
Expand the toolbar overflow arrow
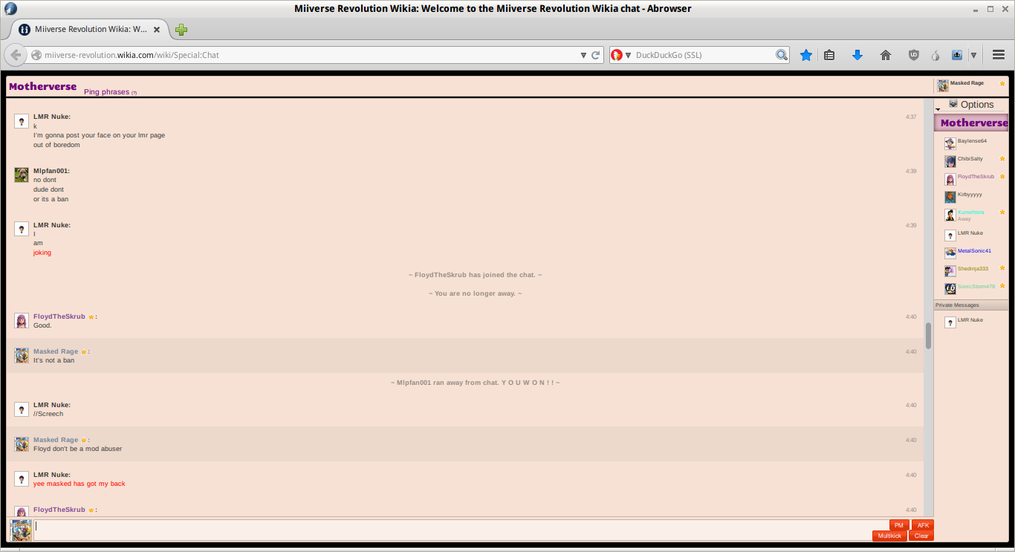click(973, 55)
